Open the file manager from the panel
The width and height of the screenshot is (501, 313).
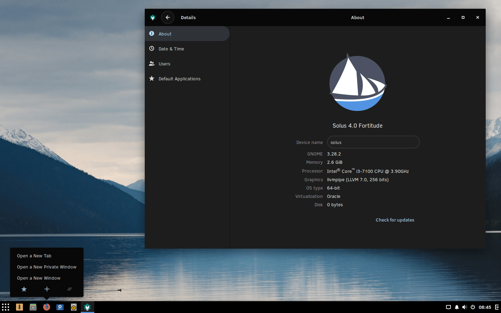tap(33, 307)
